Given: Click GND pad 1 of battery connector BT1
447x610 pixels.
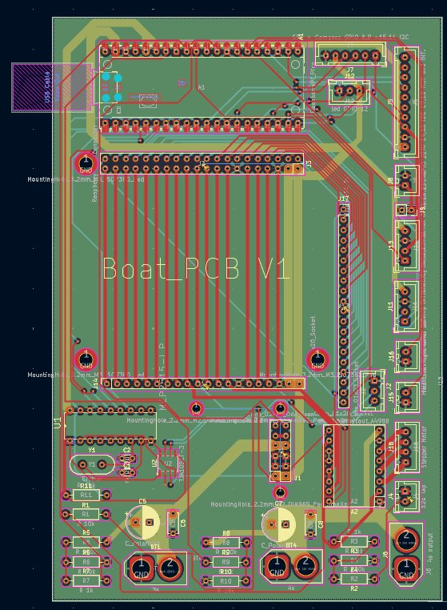Looking at the screenshot, I should click(x=141, y=568).
